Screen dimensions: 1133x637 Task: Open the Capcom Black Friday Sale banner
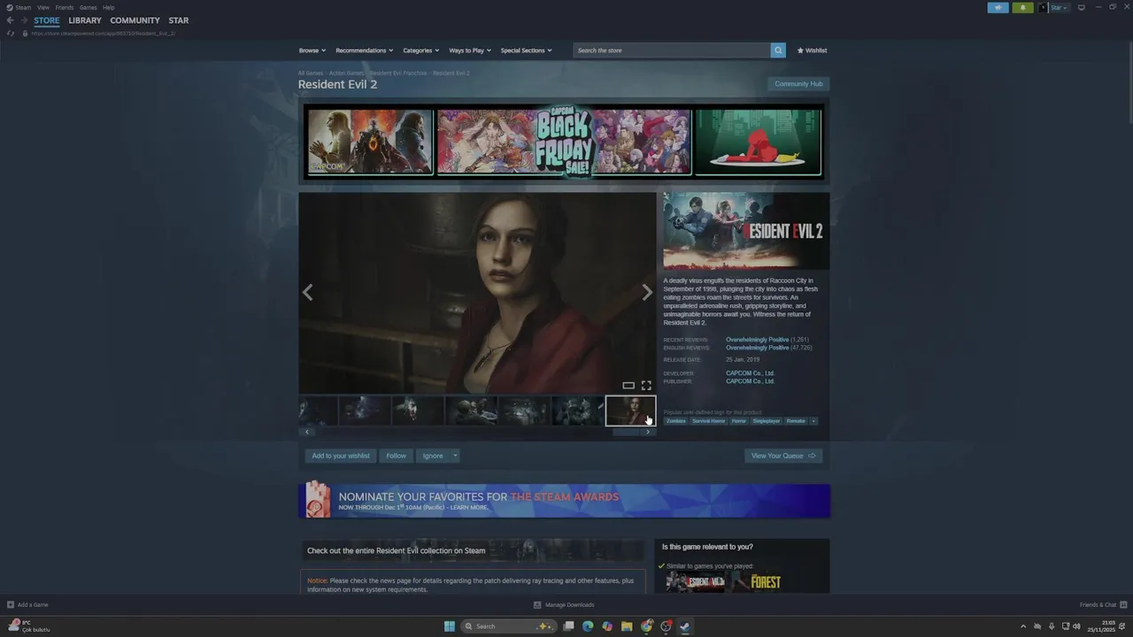coord(564,142)
